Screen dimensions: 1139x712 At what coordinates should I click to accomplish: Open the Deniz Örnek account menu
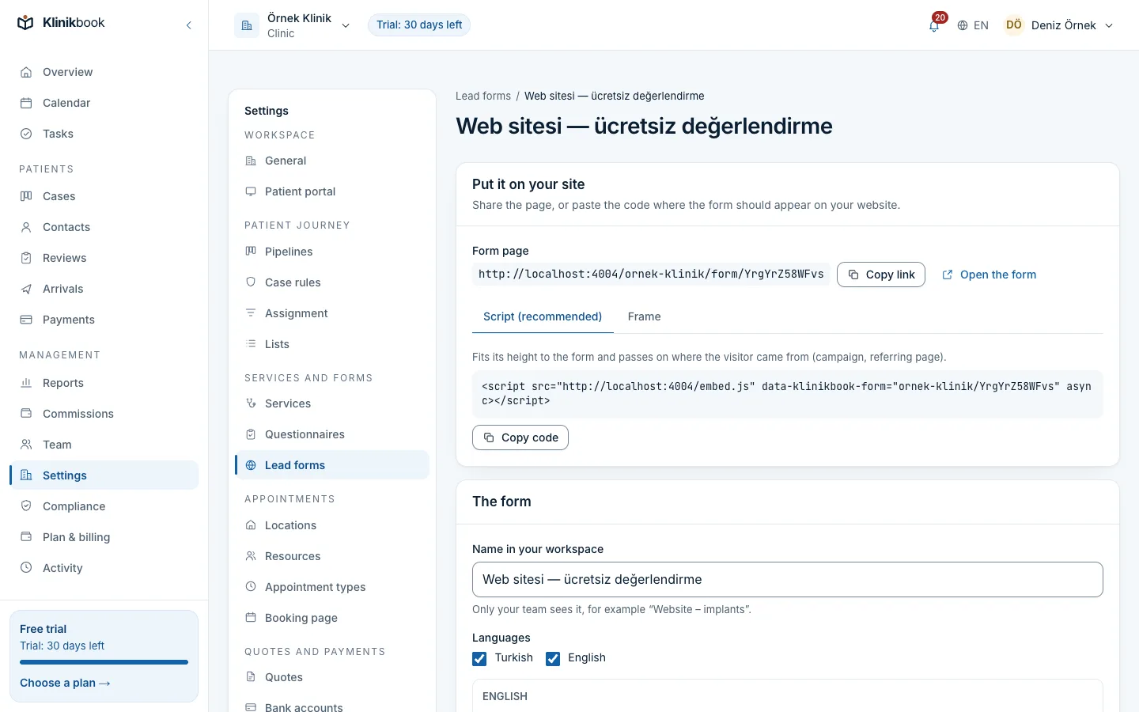[1059, 25]
